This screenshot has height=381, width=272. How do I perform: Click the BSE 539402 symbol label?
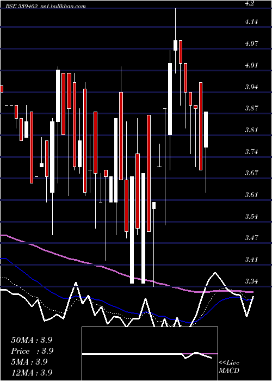21,7
